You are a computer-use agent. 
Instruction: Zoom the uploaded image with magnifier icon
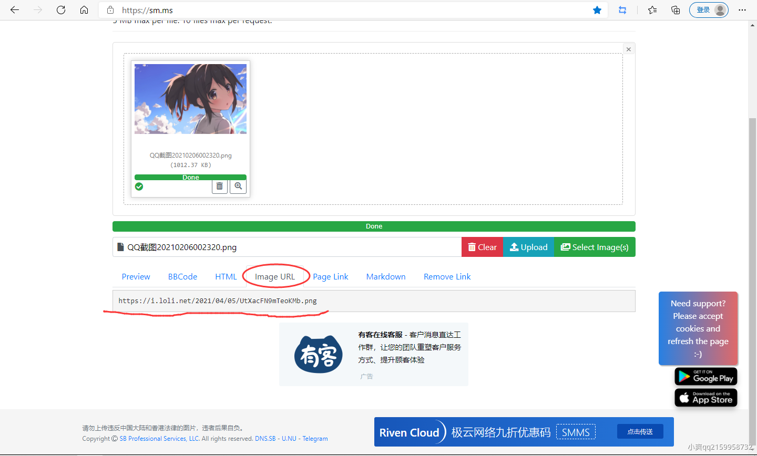[x=238, y=186]
